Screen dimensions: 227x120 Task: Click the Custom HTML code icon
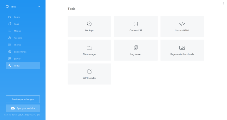tap(182, 24)
